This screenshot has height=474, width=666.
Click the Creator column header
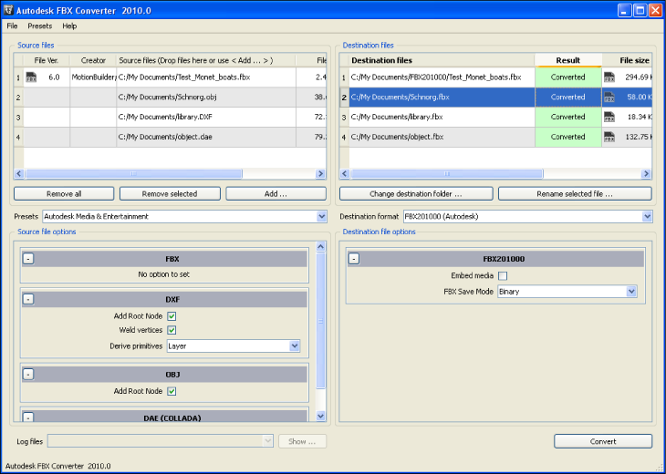[93, 60]
